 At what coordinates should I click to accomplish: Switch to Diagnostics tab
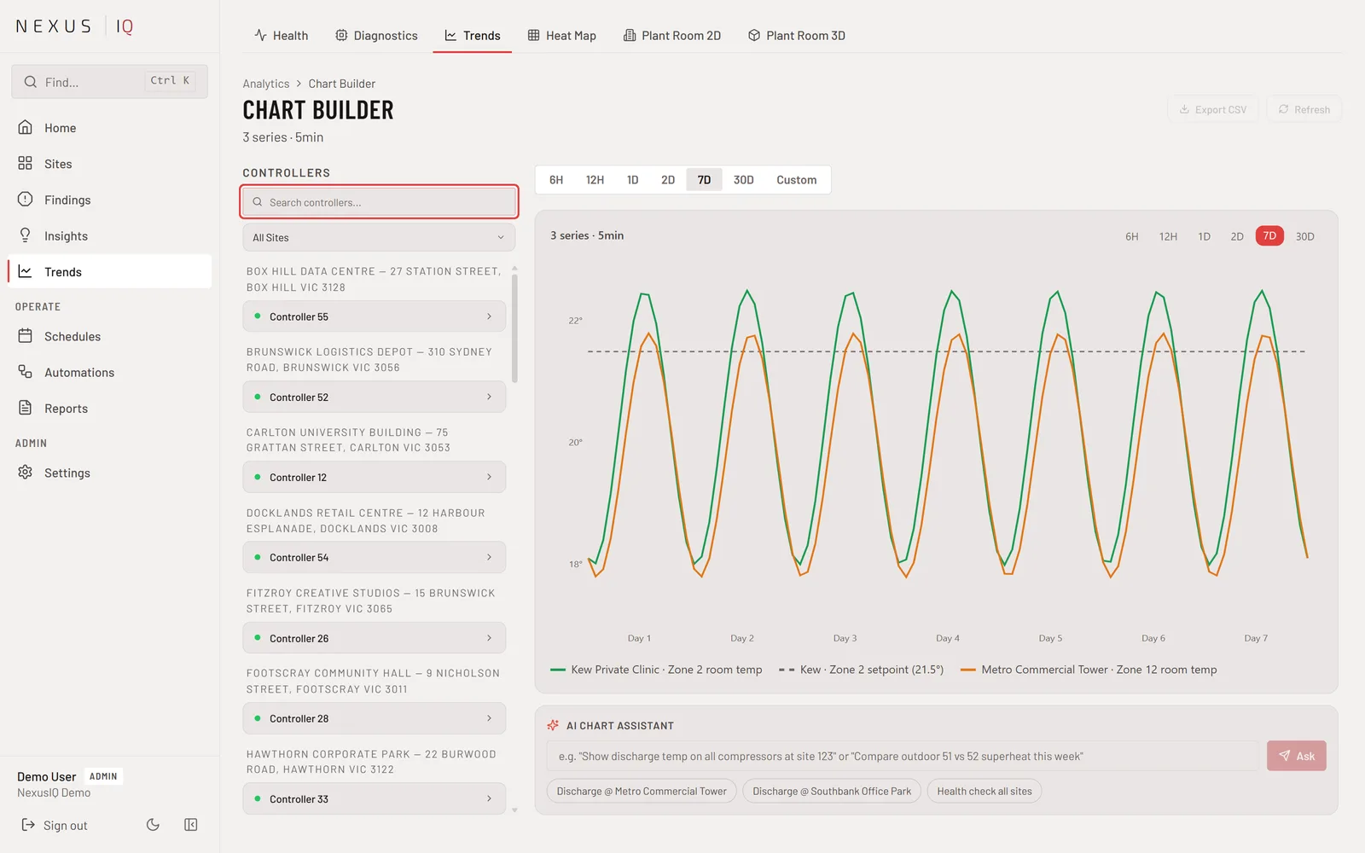coord(376,36)
